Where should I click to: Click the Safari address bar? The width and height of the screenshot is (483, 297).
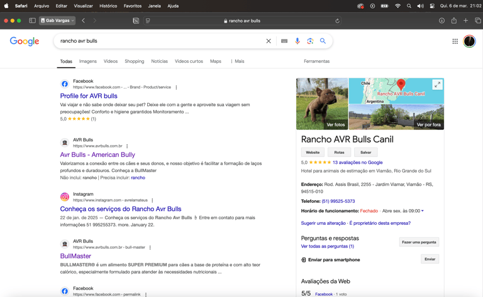(242, 21)
